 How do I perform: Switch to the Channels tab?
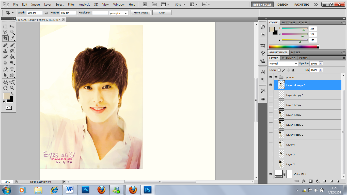click(x=289, y=58)
